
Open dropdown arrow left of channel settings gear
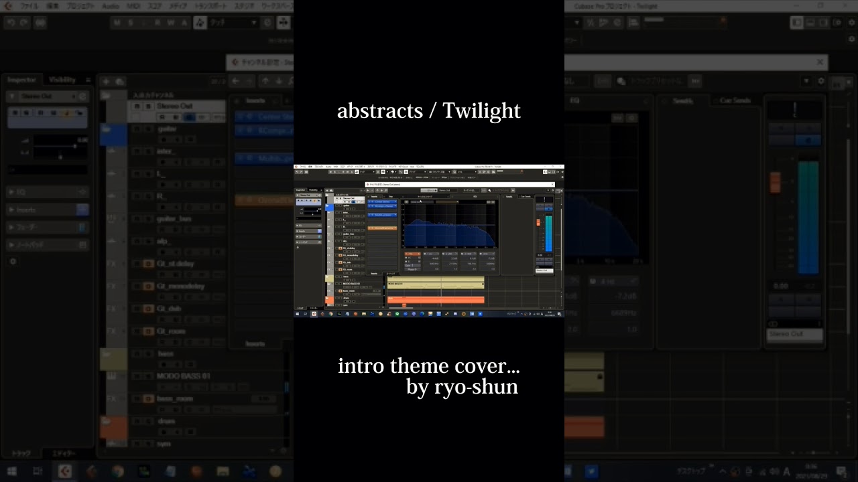pos(807,81)
